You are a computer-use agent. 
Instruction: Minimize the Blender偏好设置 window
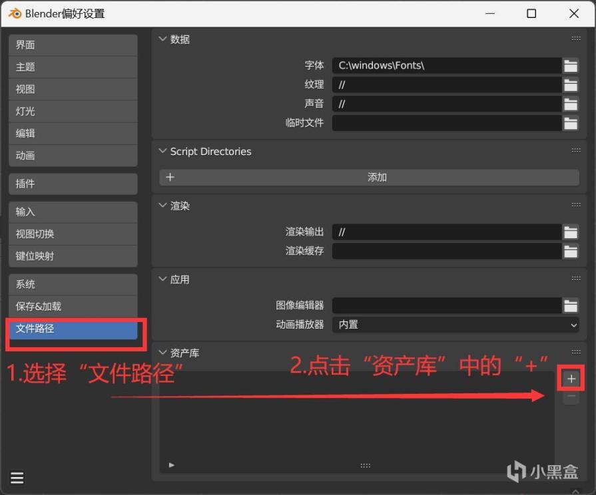pyautogui.click(x=490, y=14)
